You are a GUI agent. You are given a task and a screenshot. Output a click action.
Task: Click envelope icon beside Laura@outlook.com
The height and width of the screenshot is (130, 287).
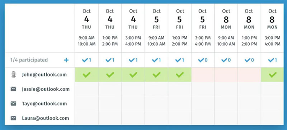[x=13, y=118]
